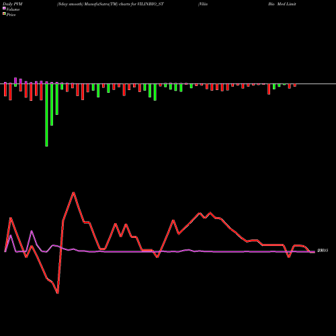Click the price value label at line end
336x336 pixels.
point(323,251)
